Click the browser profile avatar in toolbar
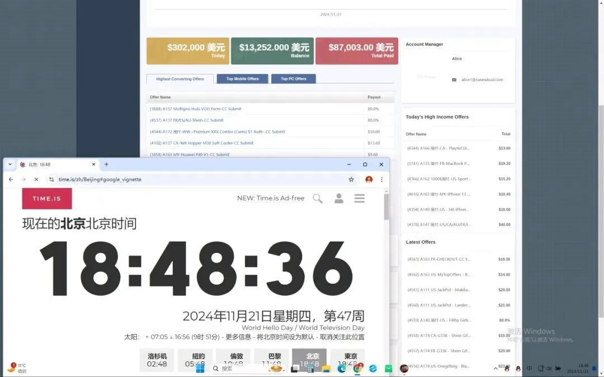 click(369, 179)
